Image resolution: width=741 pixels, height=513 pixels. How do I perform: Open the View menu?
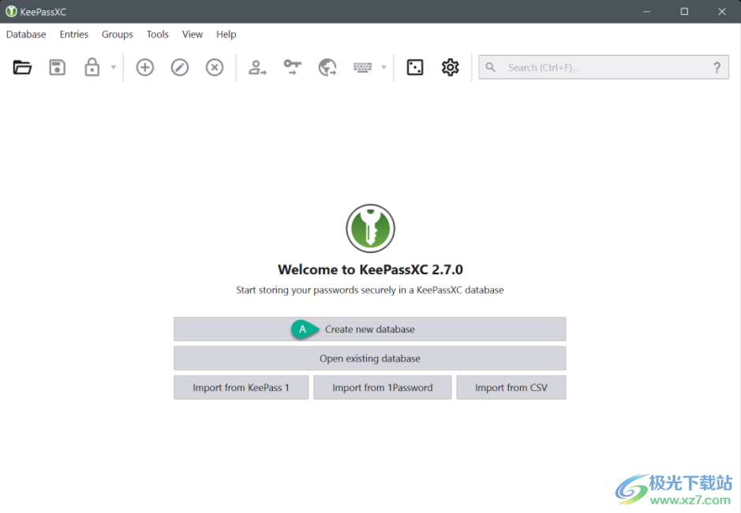(x=193, y=35)
